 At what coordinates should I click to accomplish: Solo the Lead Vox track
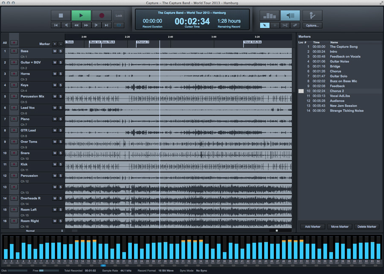[61, 108]
